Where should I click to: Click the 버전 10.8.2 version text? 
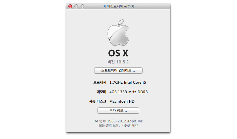(x=118, y=62)
